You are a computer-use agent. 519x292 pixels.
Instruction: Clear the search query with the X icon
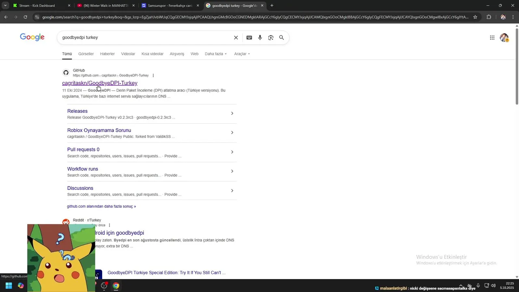(236, 38)
